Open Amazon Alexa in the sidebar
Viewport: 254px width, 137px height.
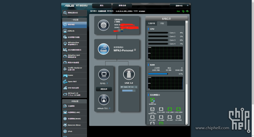(75, 125)
